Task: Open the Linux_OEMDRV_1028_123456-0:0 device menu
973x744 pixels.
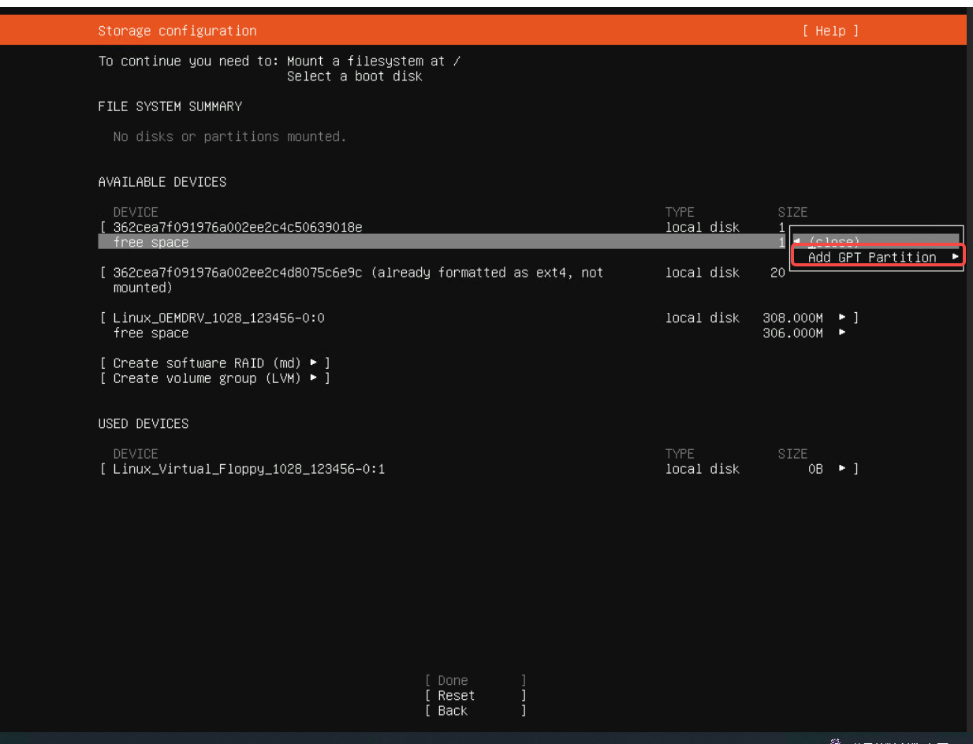Action: (x=218, y=318)
